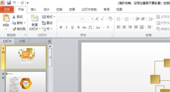Click the font color A icon

coord(108,27)
